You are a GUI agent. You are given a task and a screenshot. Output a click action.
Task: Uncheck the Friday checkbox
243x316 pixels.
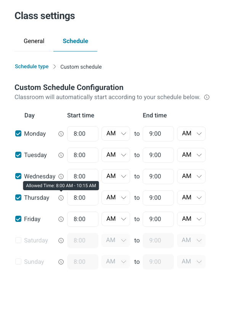pos(18,219)
